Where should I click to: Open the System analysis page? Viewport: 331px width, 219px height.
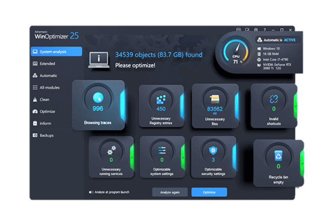(56, 52)
